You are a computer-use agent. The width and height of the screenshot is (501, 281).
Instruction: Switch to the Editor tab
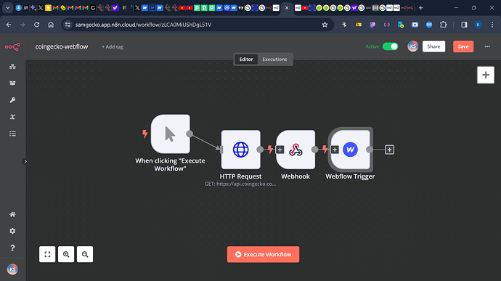coord(246,59)
